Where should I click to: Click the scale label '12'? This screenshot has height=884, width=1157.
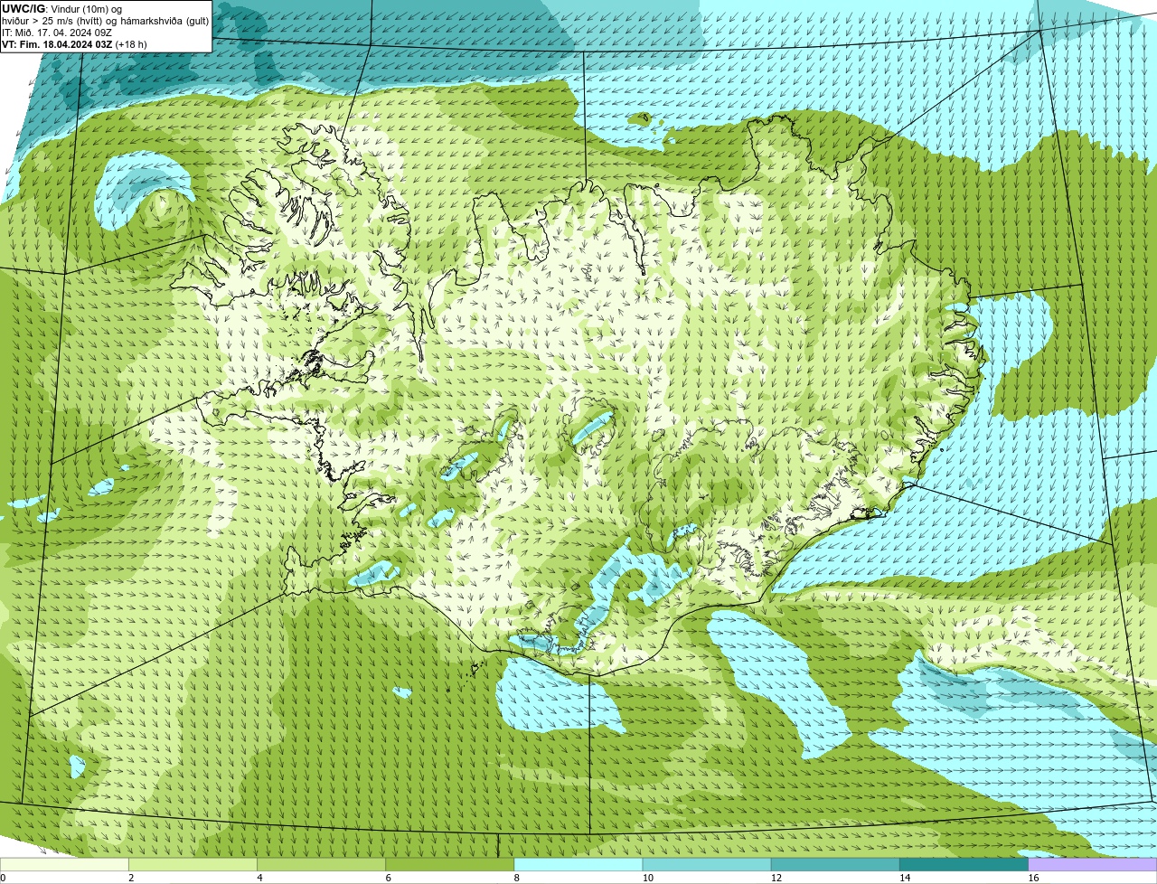tap(776, 878)
